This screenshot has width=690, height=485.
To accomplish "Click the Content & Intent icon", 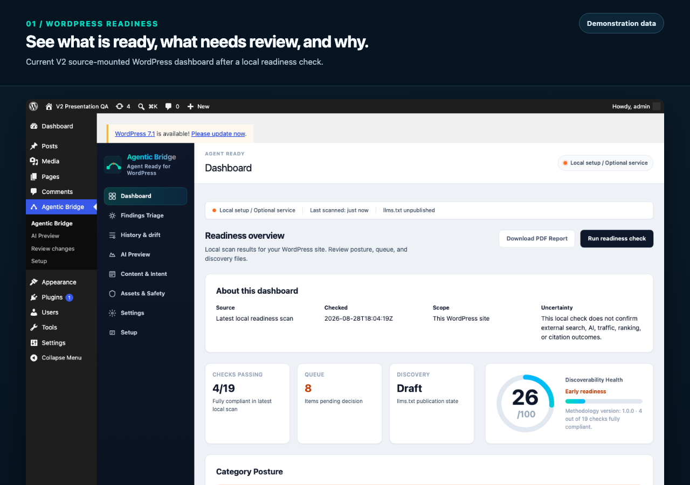I will [x=112, y=274].
